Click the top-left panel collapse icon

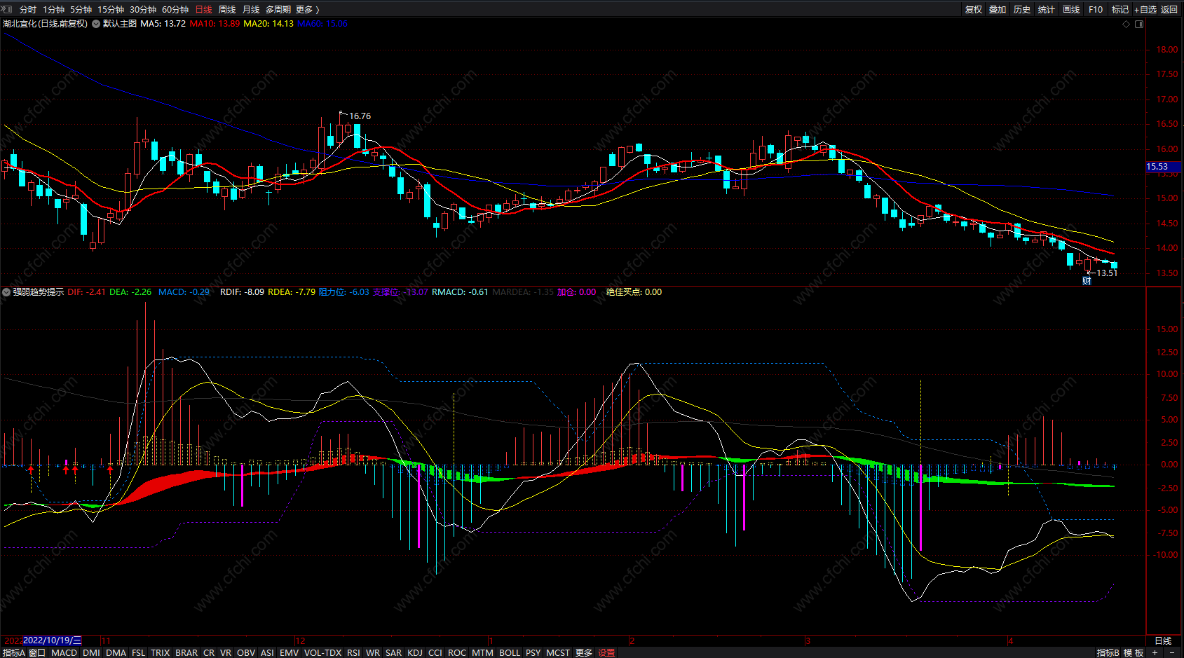pos(6,9)
